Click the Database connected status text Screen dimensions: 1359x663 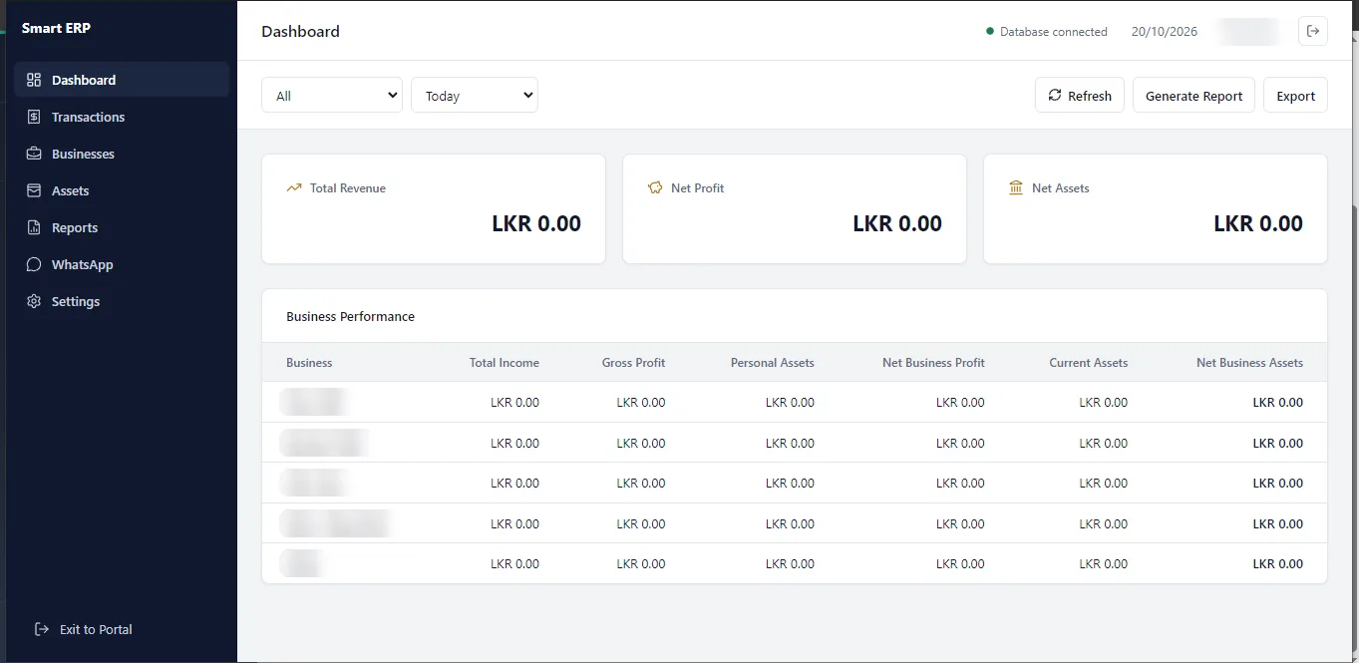point(1054,31)
